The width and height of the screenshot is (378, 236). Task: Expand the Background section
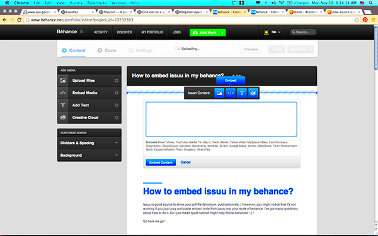pos(89,155)
